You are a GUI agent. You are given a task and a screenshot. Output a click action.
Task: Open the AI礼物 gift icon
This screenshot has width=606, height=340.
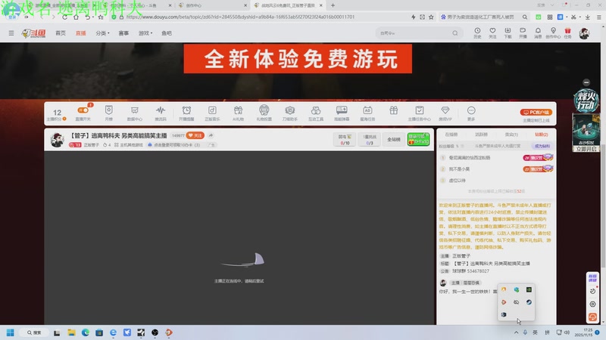click(238, 113)
